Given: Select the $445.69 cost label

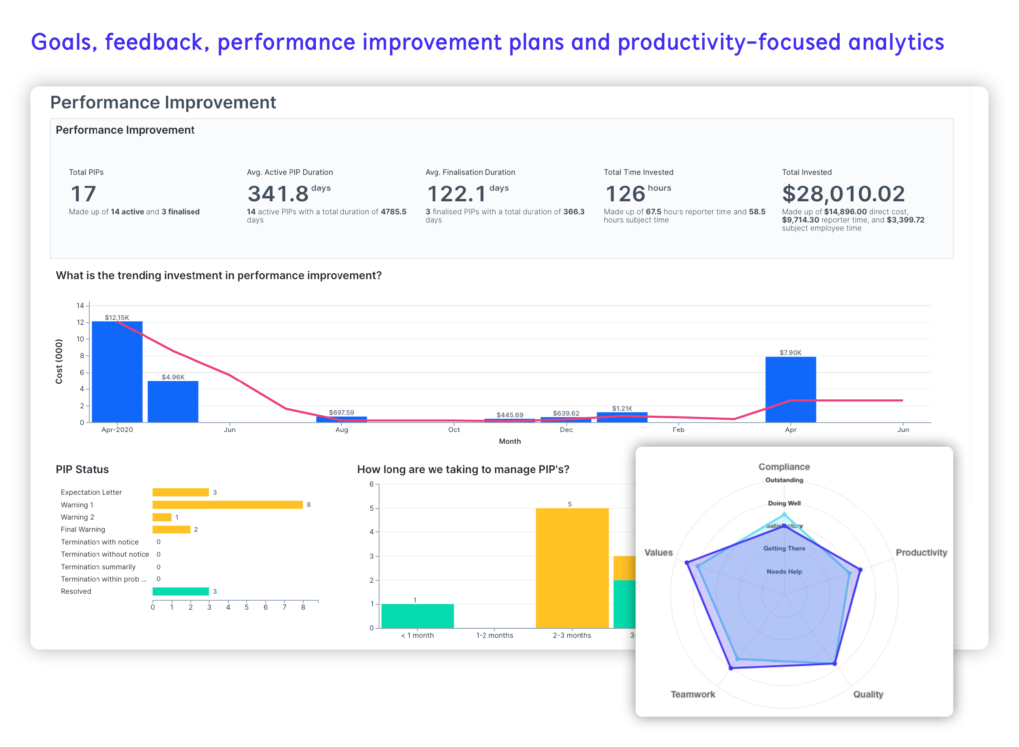Looking at the screenshot, I should [510, 414].
